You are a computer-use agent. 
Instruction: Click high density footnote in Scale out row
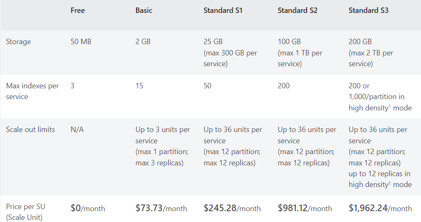369,185
